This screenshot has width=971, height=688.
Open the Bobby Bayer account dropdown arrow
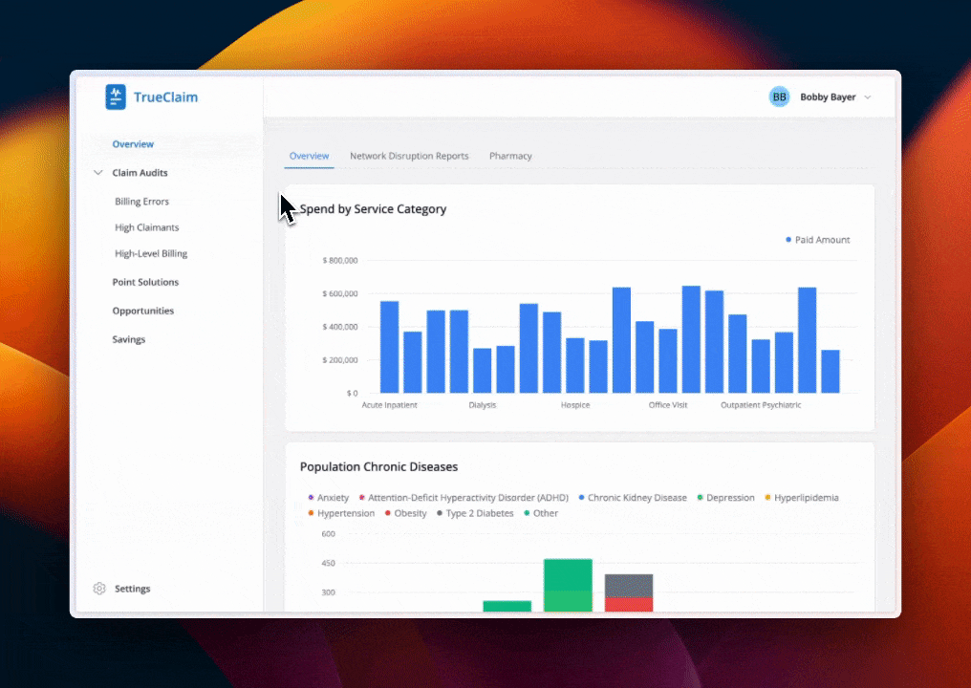868,97
